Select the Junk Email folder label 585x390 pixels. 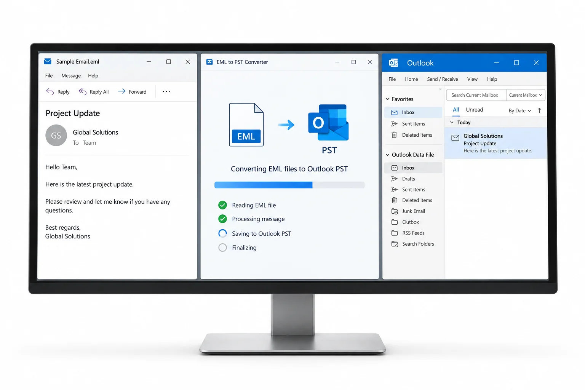point(414,211)
